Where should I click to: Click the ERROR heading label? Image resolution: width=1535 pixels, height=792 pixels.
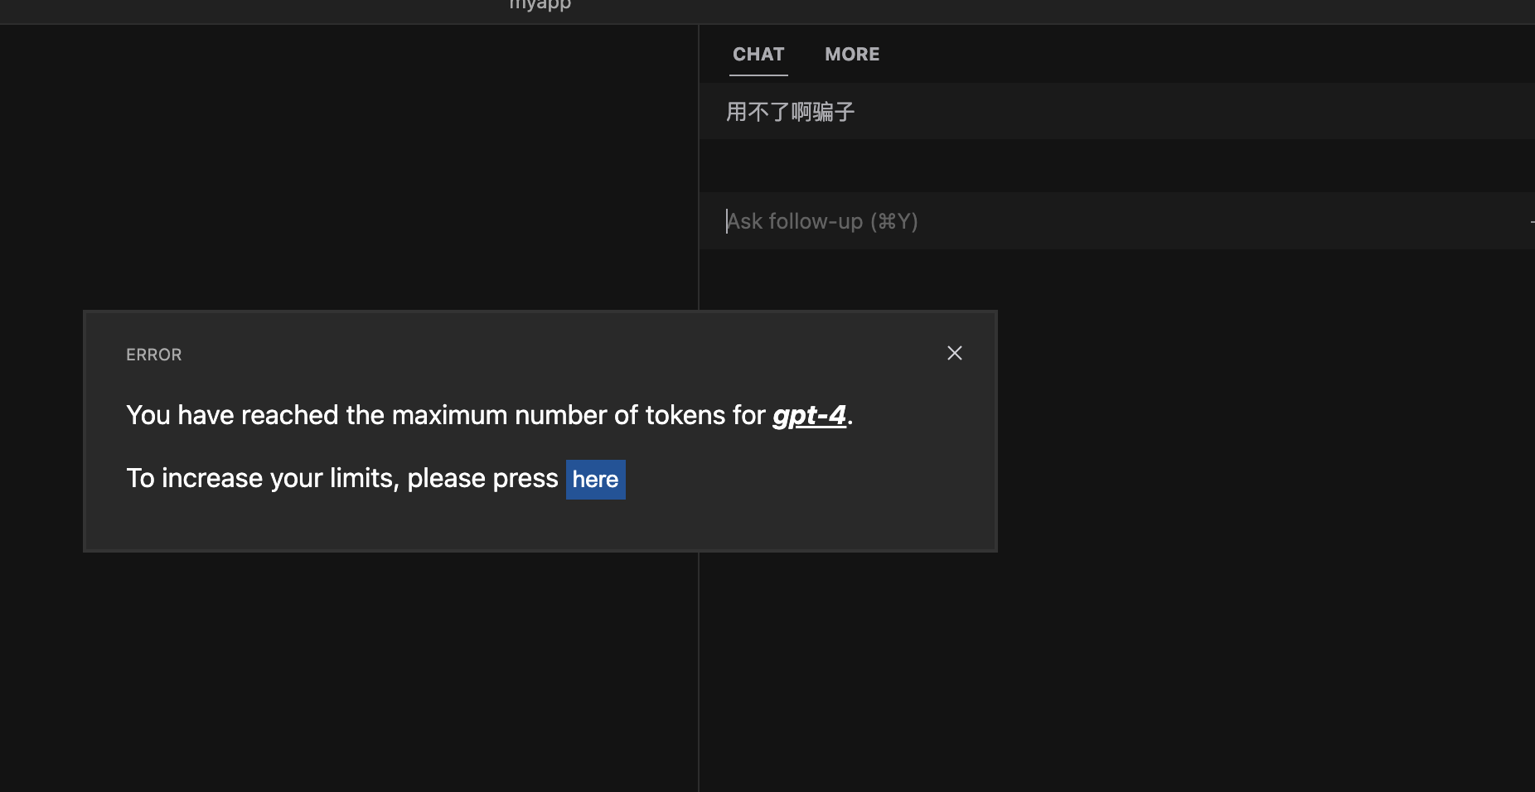pos(153,355)
